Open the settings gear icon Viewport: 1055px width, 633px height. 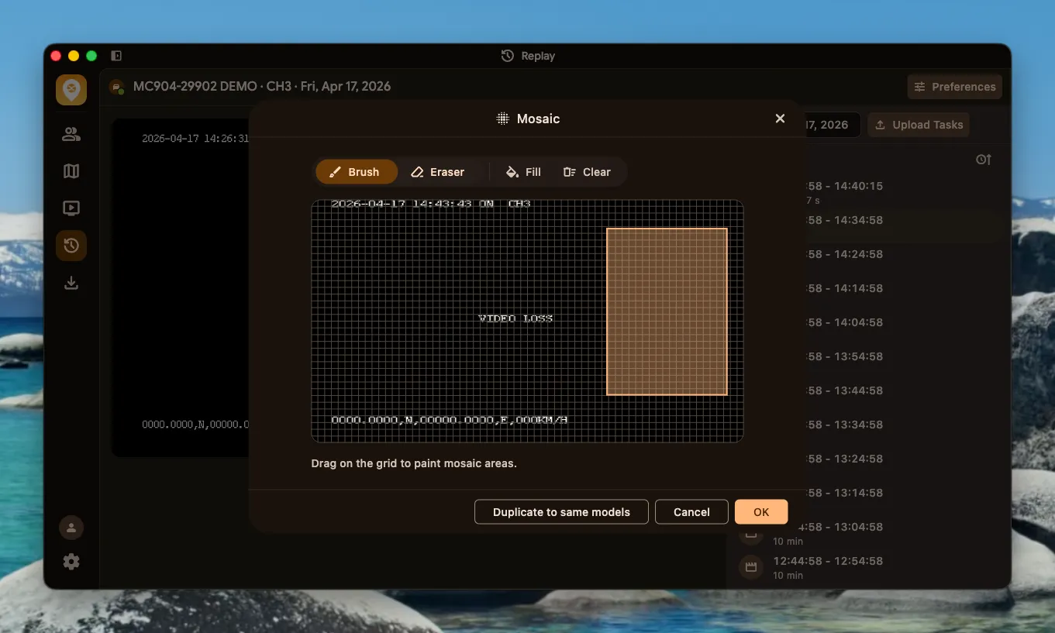71,562
